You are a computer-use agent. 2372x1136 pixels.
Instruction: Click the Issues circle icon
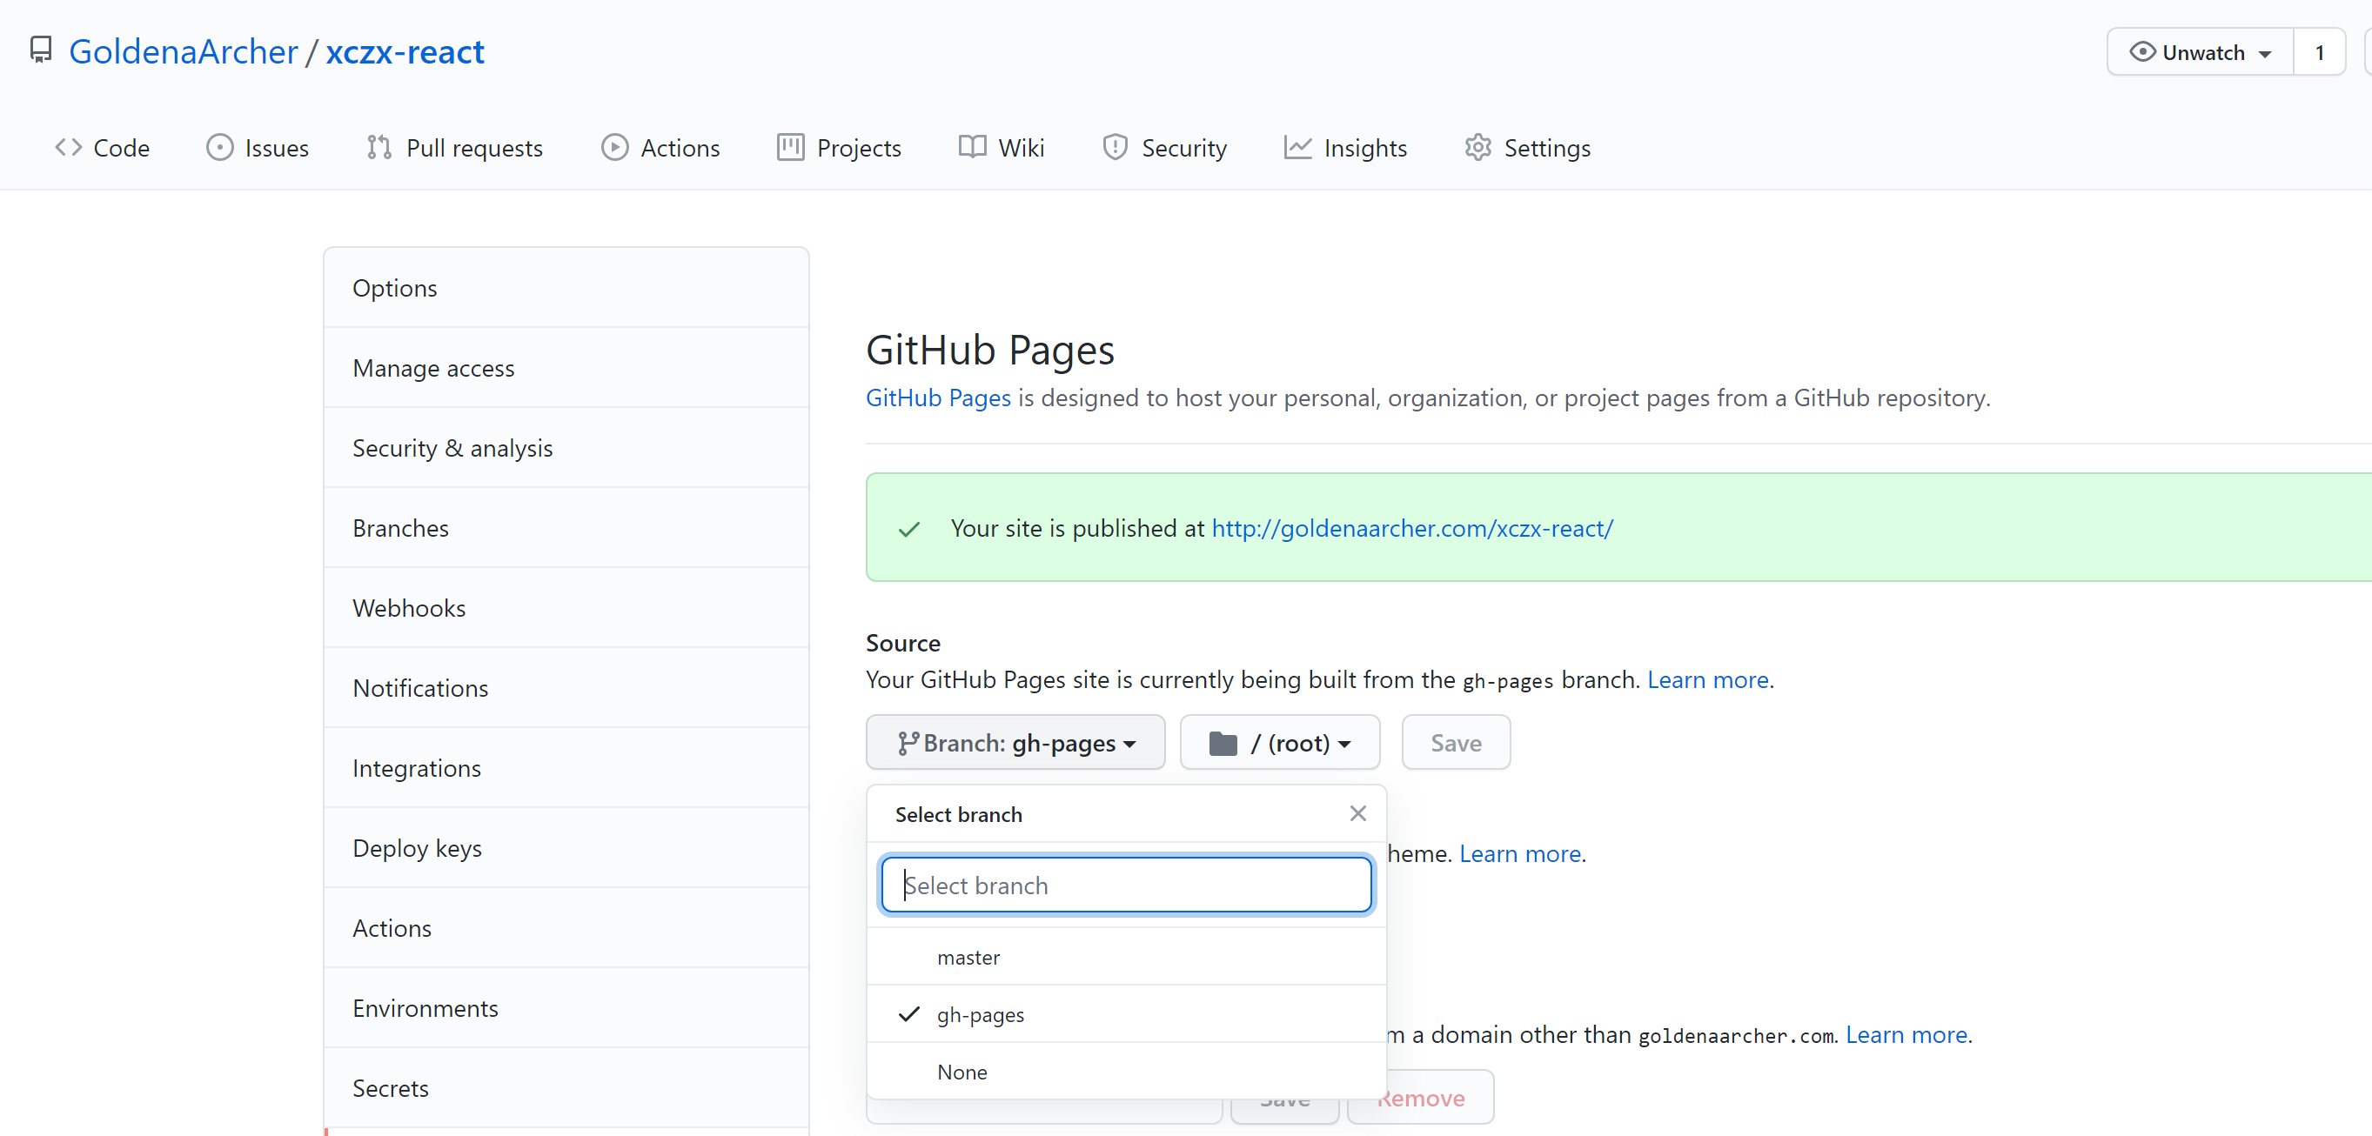pos(219,147)
